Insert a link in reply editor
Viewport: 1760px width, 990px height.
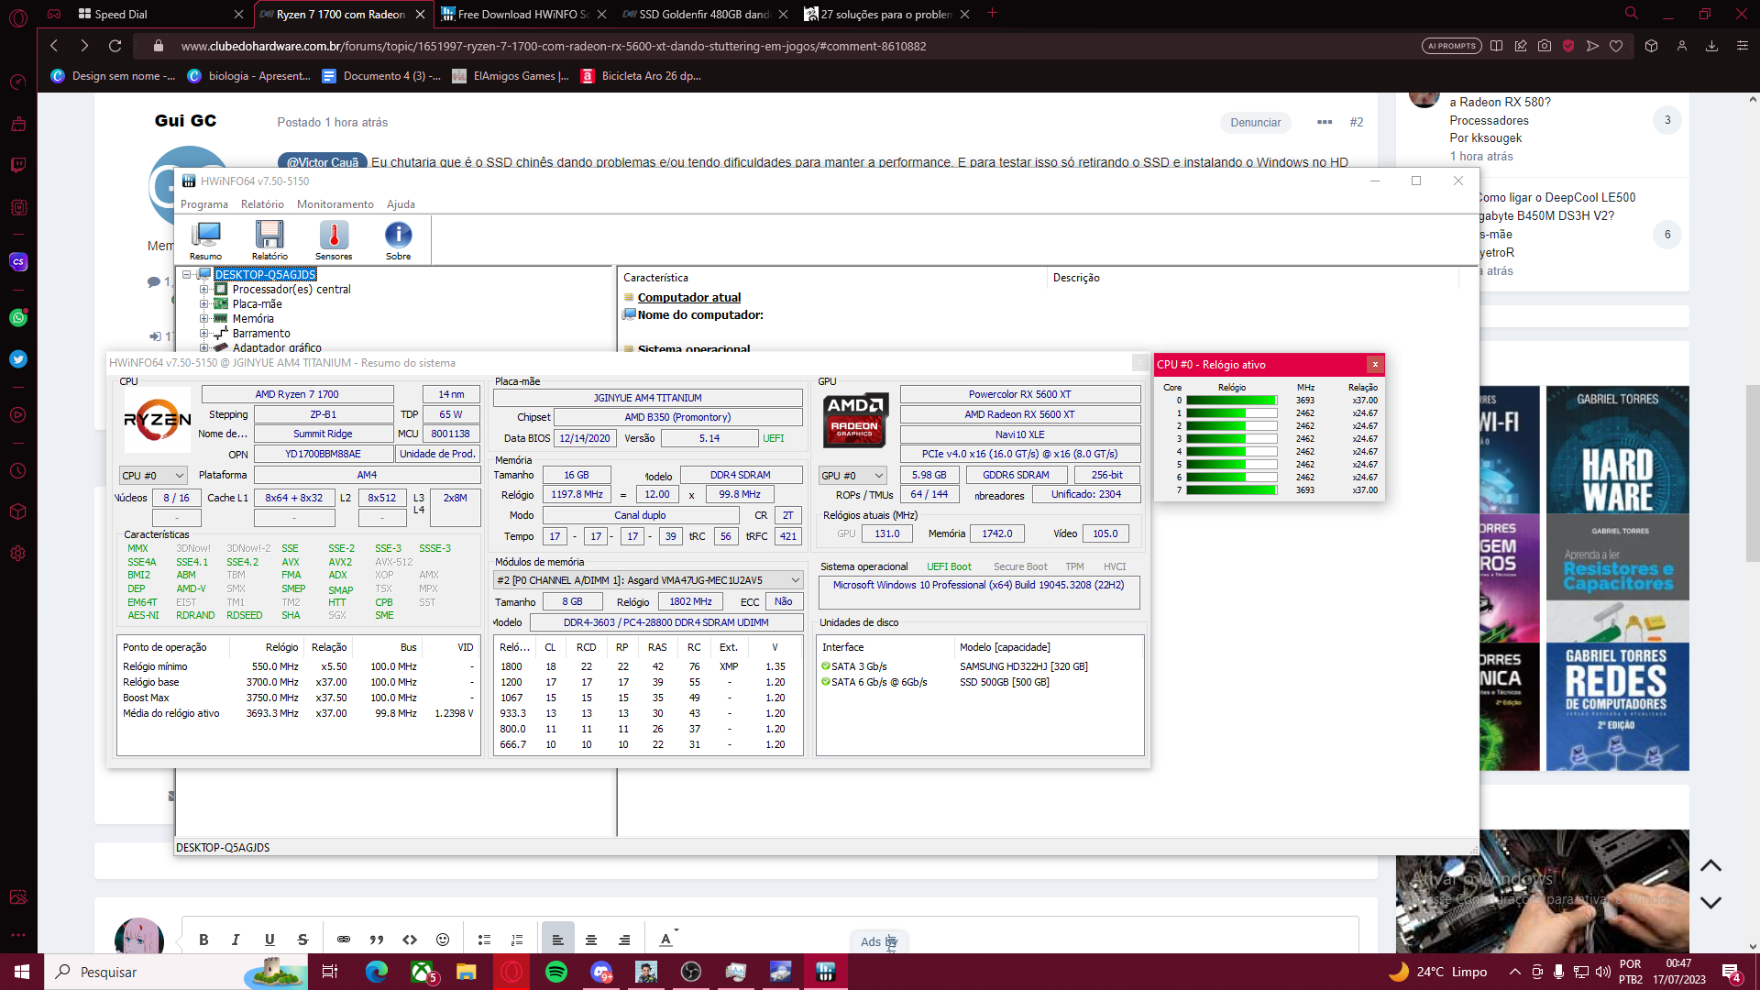click(x=344, y=940)
